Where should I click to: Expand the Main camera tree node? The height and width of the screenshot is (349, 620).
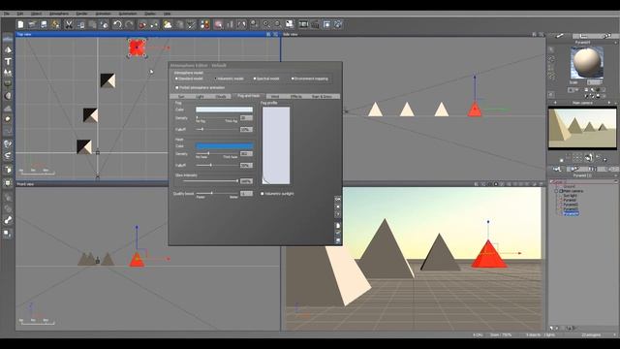(x=556, y=191)
